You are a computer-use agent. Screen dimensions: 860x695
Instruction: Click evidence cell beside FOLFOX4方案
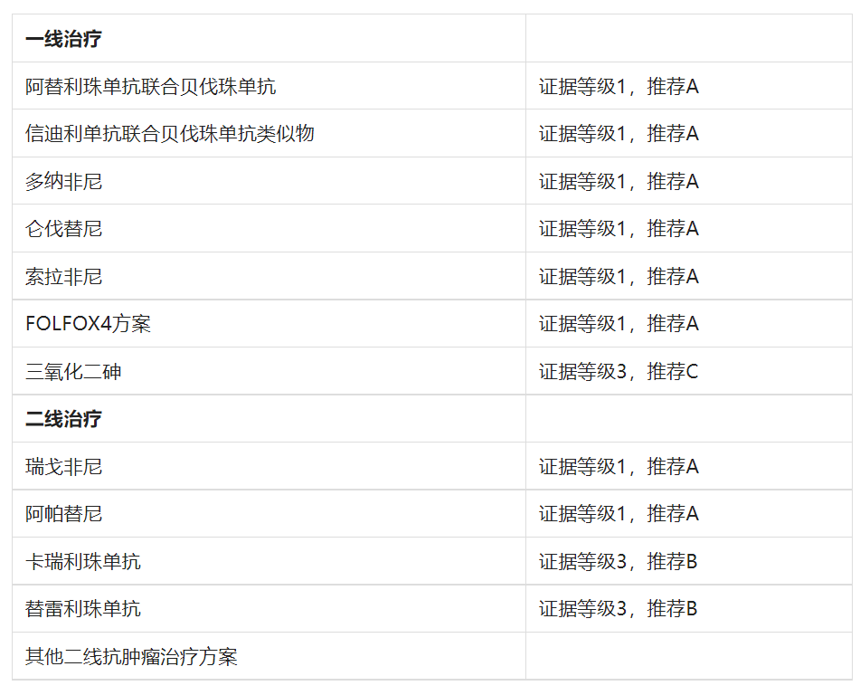[619, 324]
